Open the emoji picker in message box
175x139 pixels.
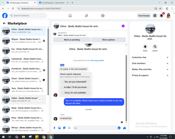(119, 128)
